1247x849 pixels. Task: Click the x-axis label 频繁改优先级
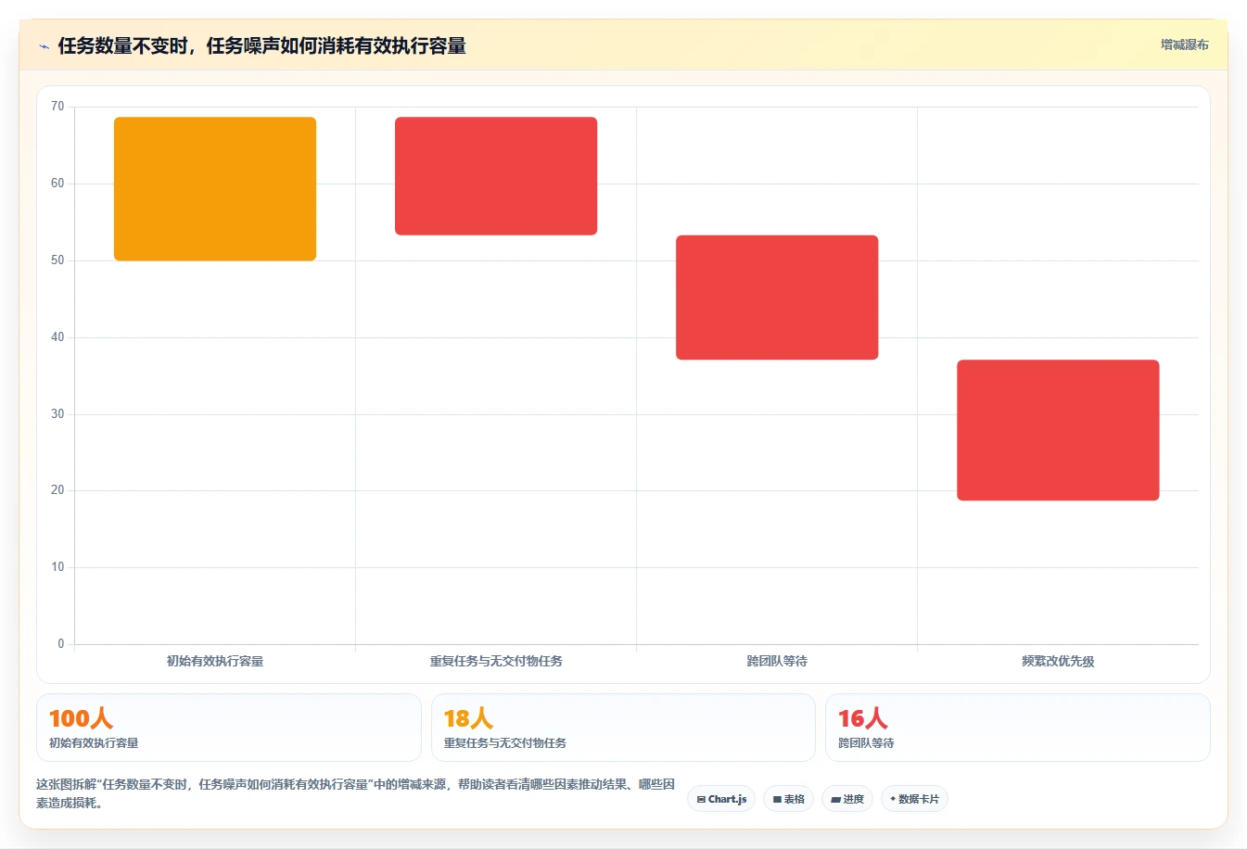(1058, 661)
